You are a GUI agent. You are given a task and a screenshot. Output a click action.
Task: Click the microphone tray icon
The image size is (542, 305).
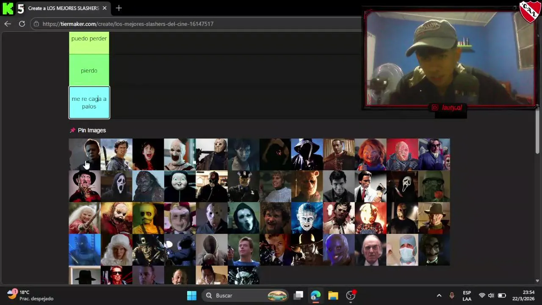451,295
